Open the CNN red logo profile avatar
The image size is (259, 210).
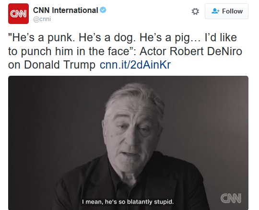tap(18, 13)
